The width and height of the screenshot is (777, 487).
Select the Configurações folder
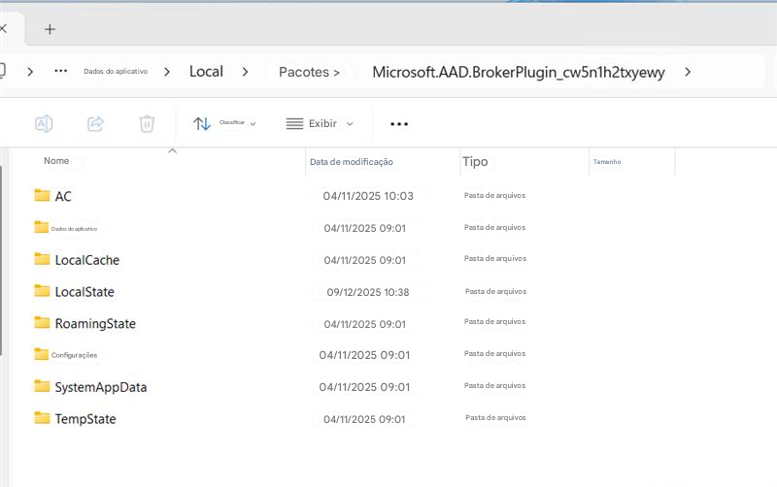coord(75,355)
